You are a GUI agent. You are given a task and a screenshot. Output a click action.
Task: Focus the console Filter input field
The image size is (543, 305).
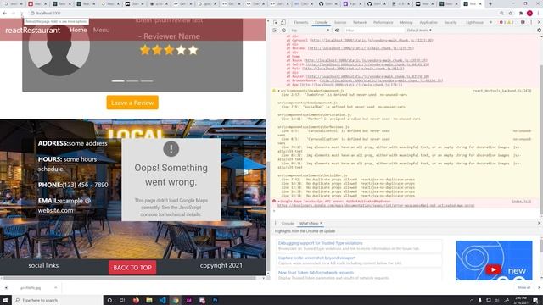tap(374, 30)
